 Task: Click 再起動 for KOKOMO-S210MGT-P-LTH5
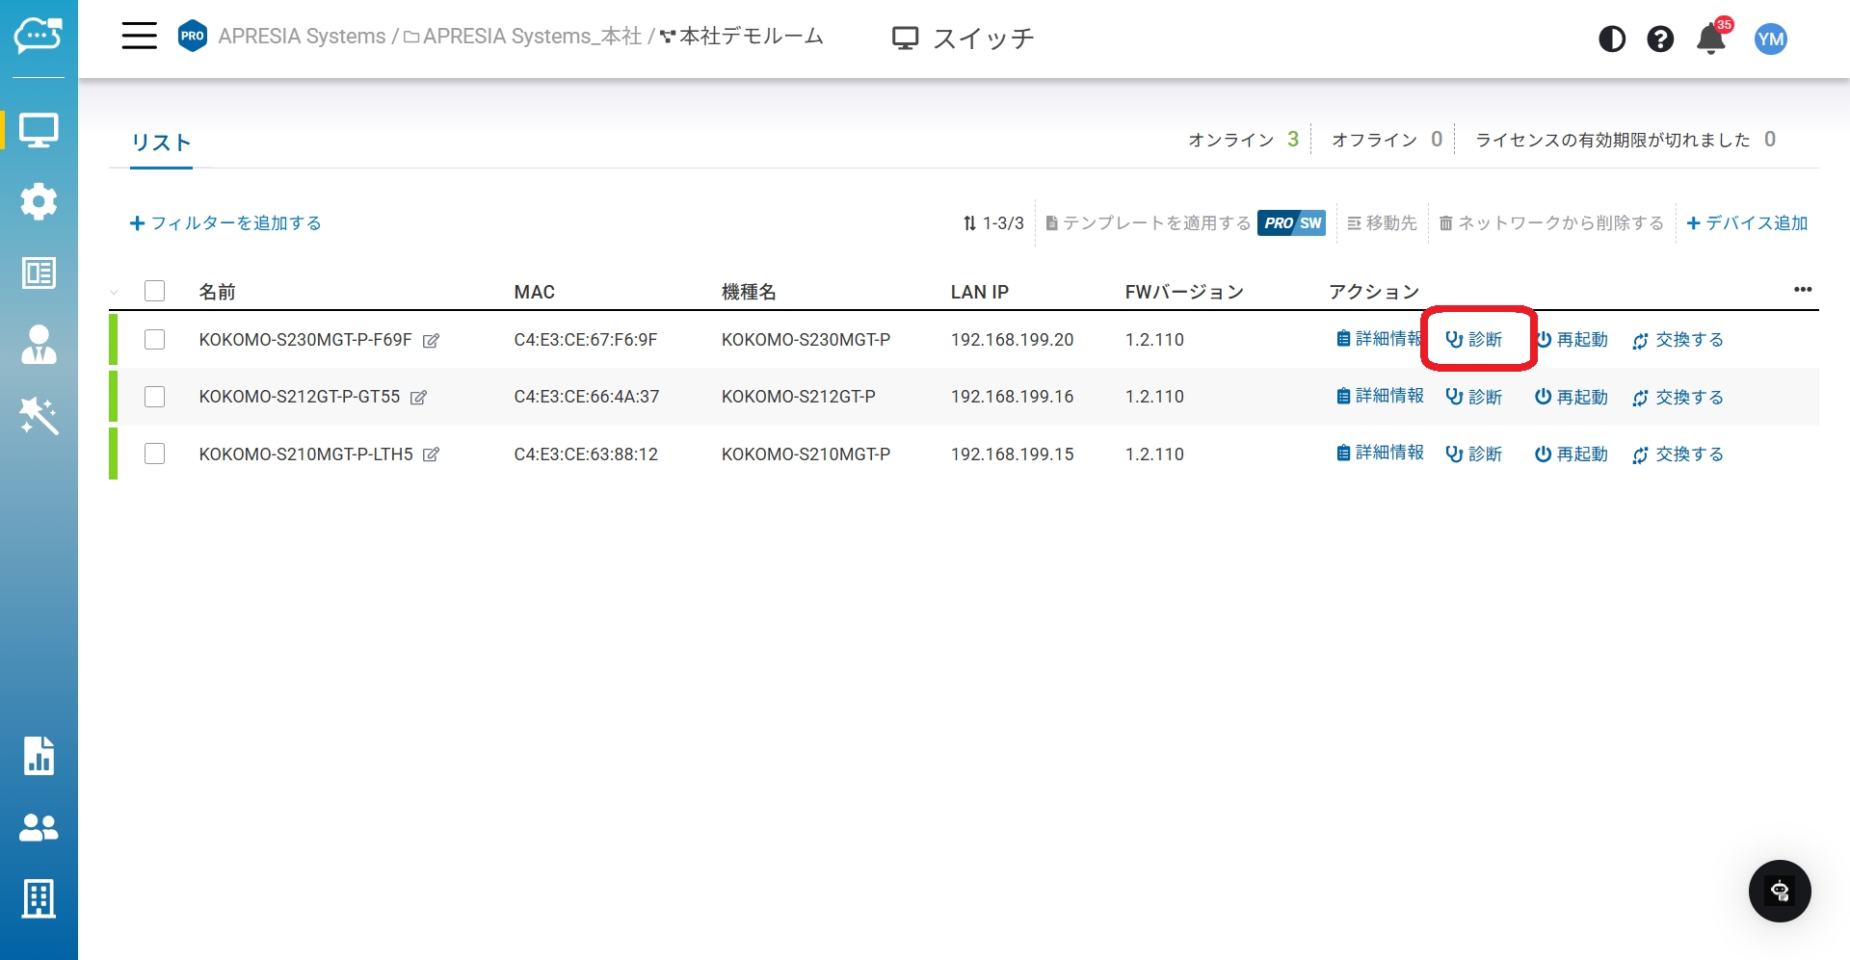(x=1572, y=454)
